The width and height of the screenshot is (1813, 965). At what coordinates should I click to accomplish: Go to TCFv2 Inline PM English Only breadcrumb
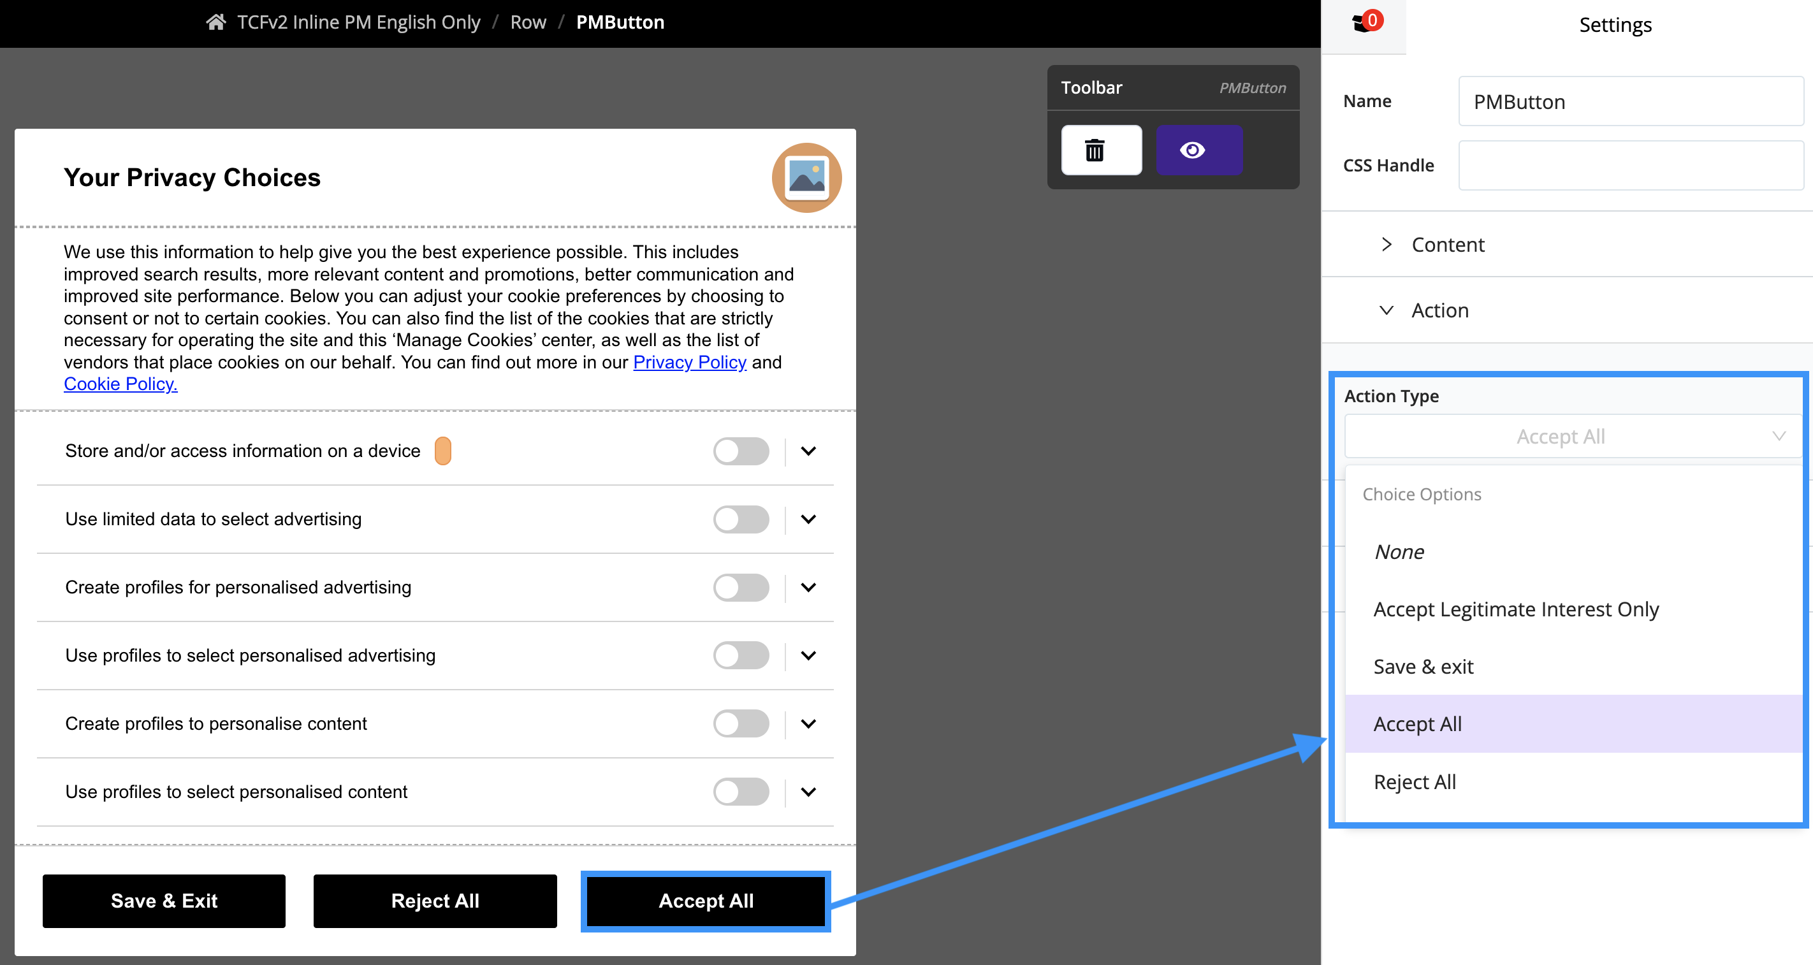tap(358, 22)
